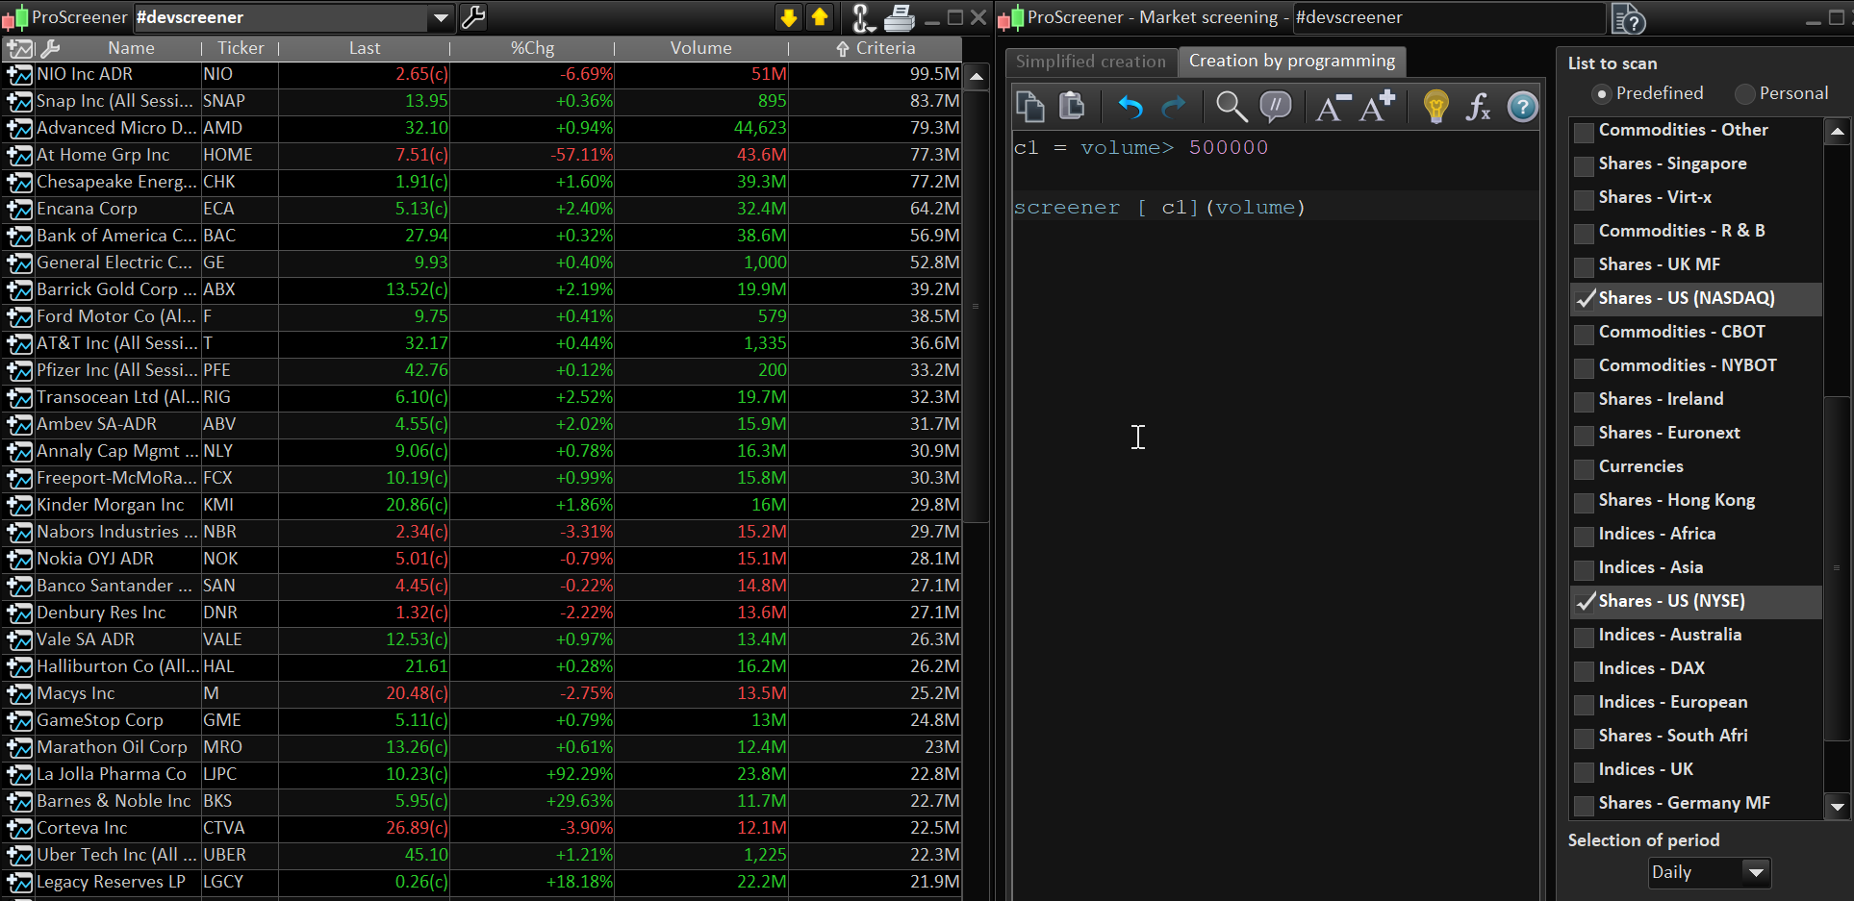Image resolution: width=1854 pixels, height=901 pixels.
Task: Click the results list scroll-up arrow
Action: [976, 77]
